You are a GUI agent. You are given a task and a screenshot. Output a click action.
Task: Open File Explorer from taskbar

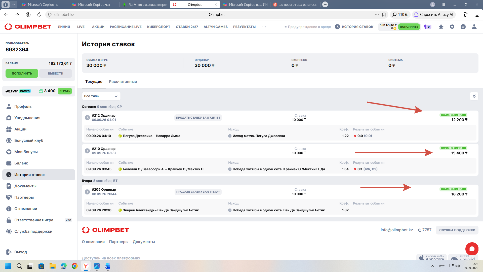tap(52, 266)
